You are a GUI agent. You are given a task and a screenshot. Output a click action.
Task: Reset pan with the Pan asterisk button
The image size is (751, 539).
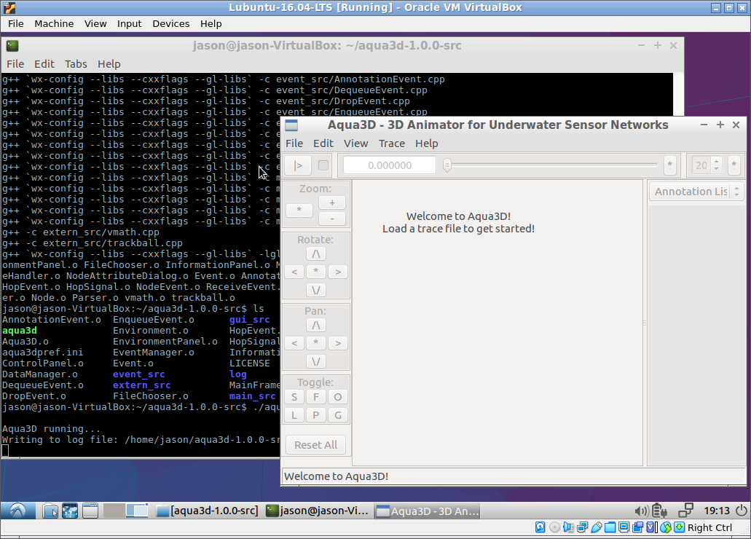point(316,343)
